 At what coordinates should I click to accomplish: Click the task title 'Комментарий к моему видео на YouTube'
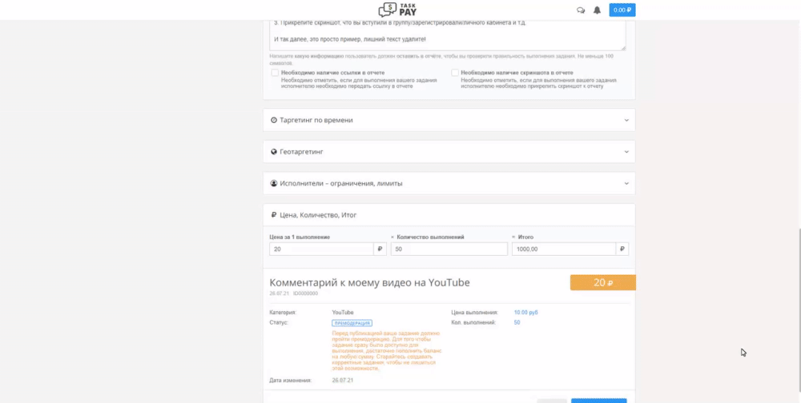point(369,282)
